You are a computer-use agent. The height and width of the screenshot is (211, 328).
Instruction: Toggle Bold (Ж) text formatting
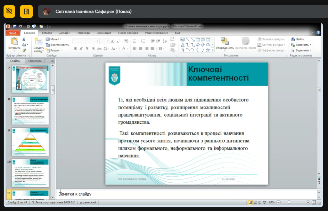click(76, 48)
